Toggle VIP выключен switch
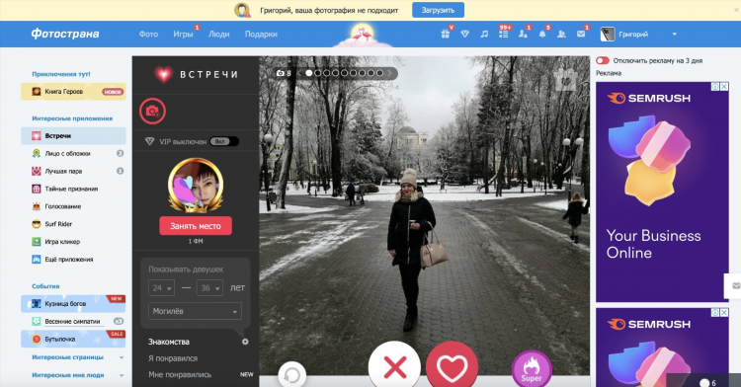 tap(224, 141)
